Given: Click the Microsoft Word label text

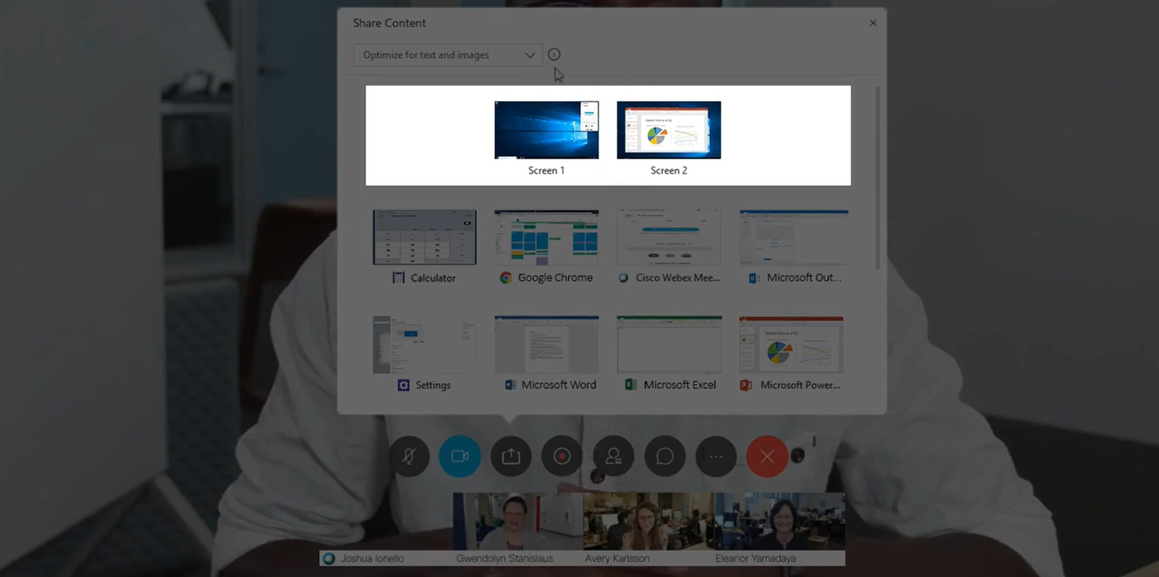Looking at the screenshot, I should pos(559,385).
